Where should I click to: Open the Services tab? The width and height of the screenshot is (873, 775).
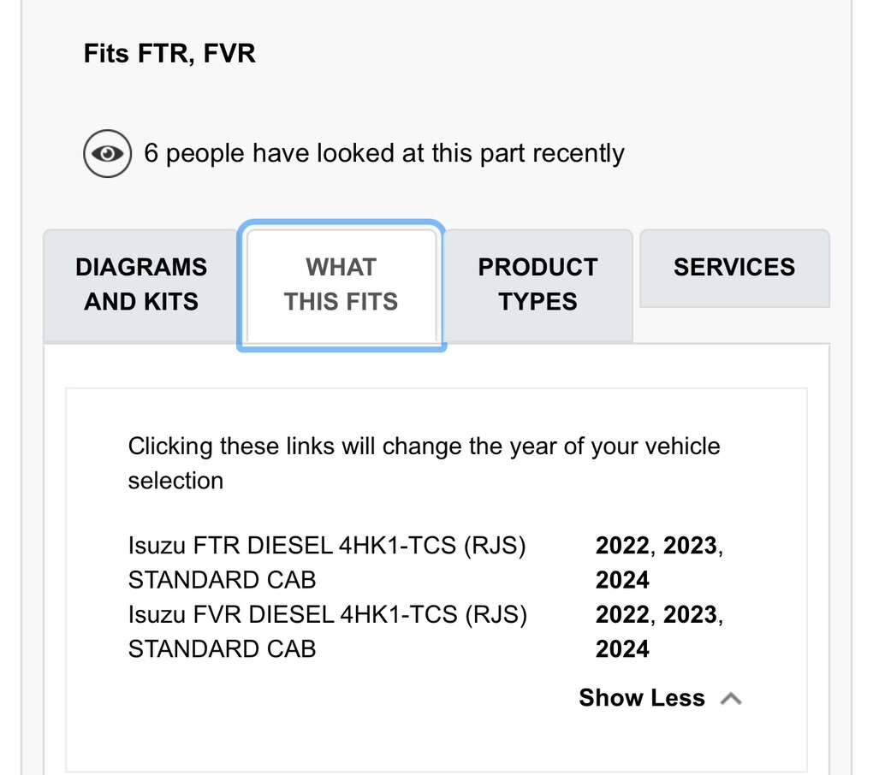tap(733, 268)
